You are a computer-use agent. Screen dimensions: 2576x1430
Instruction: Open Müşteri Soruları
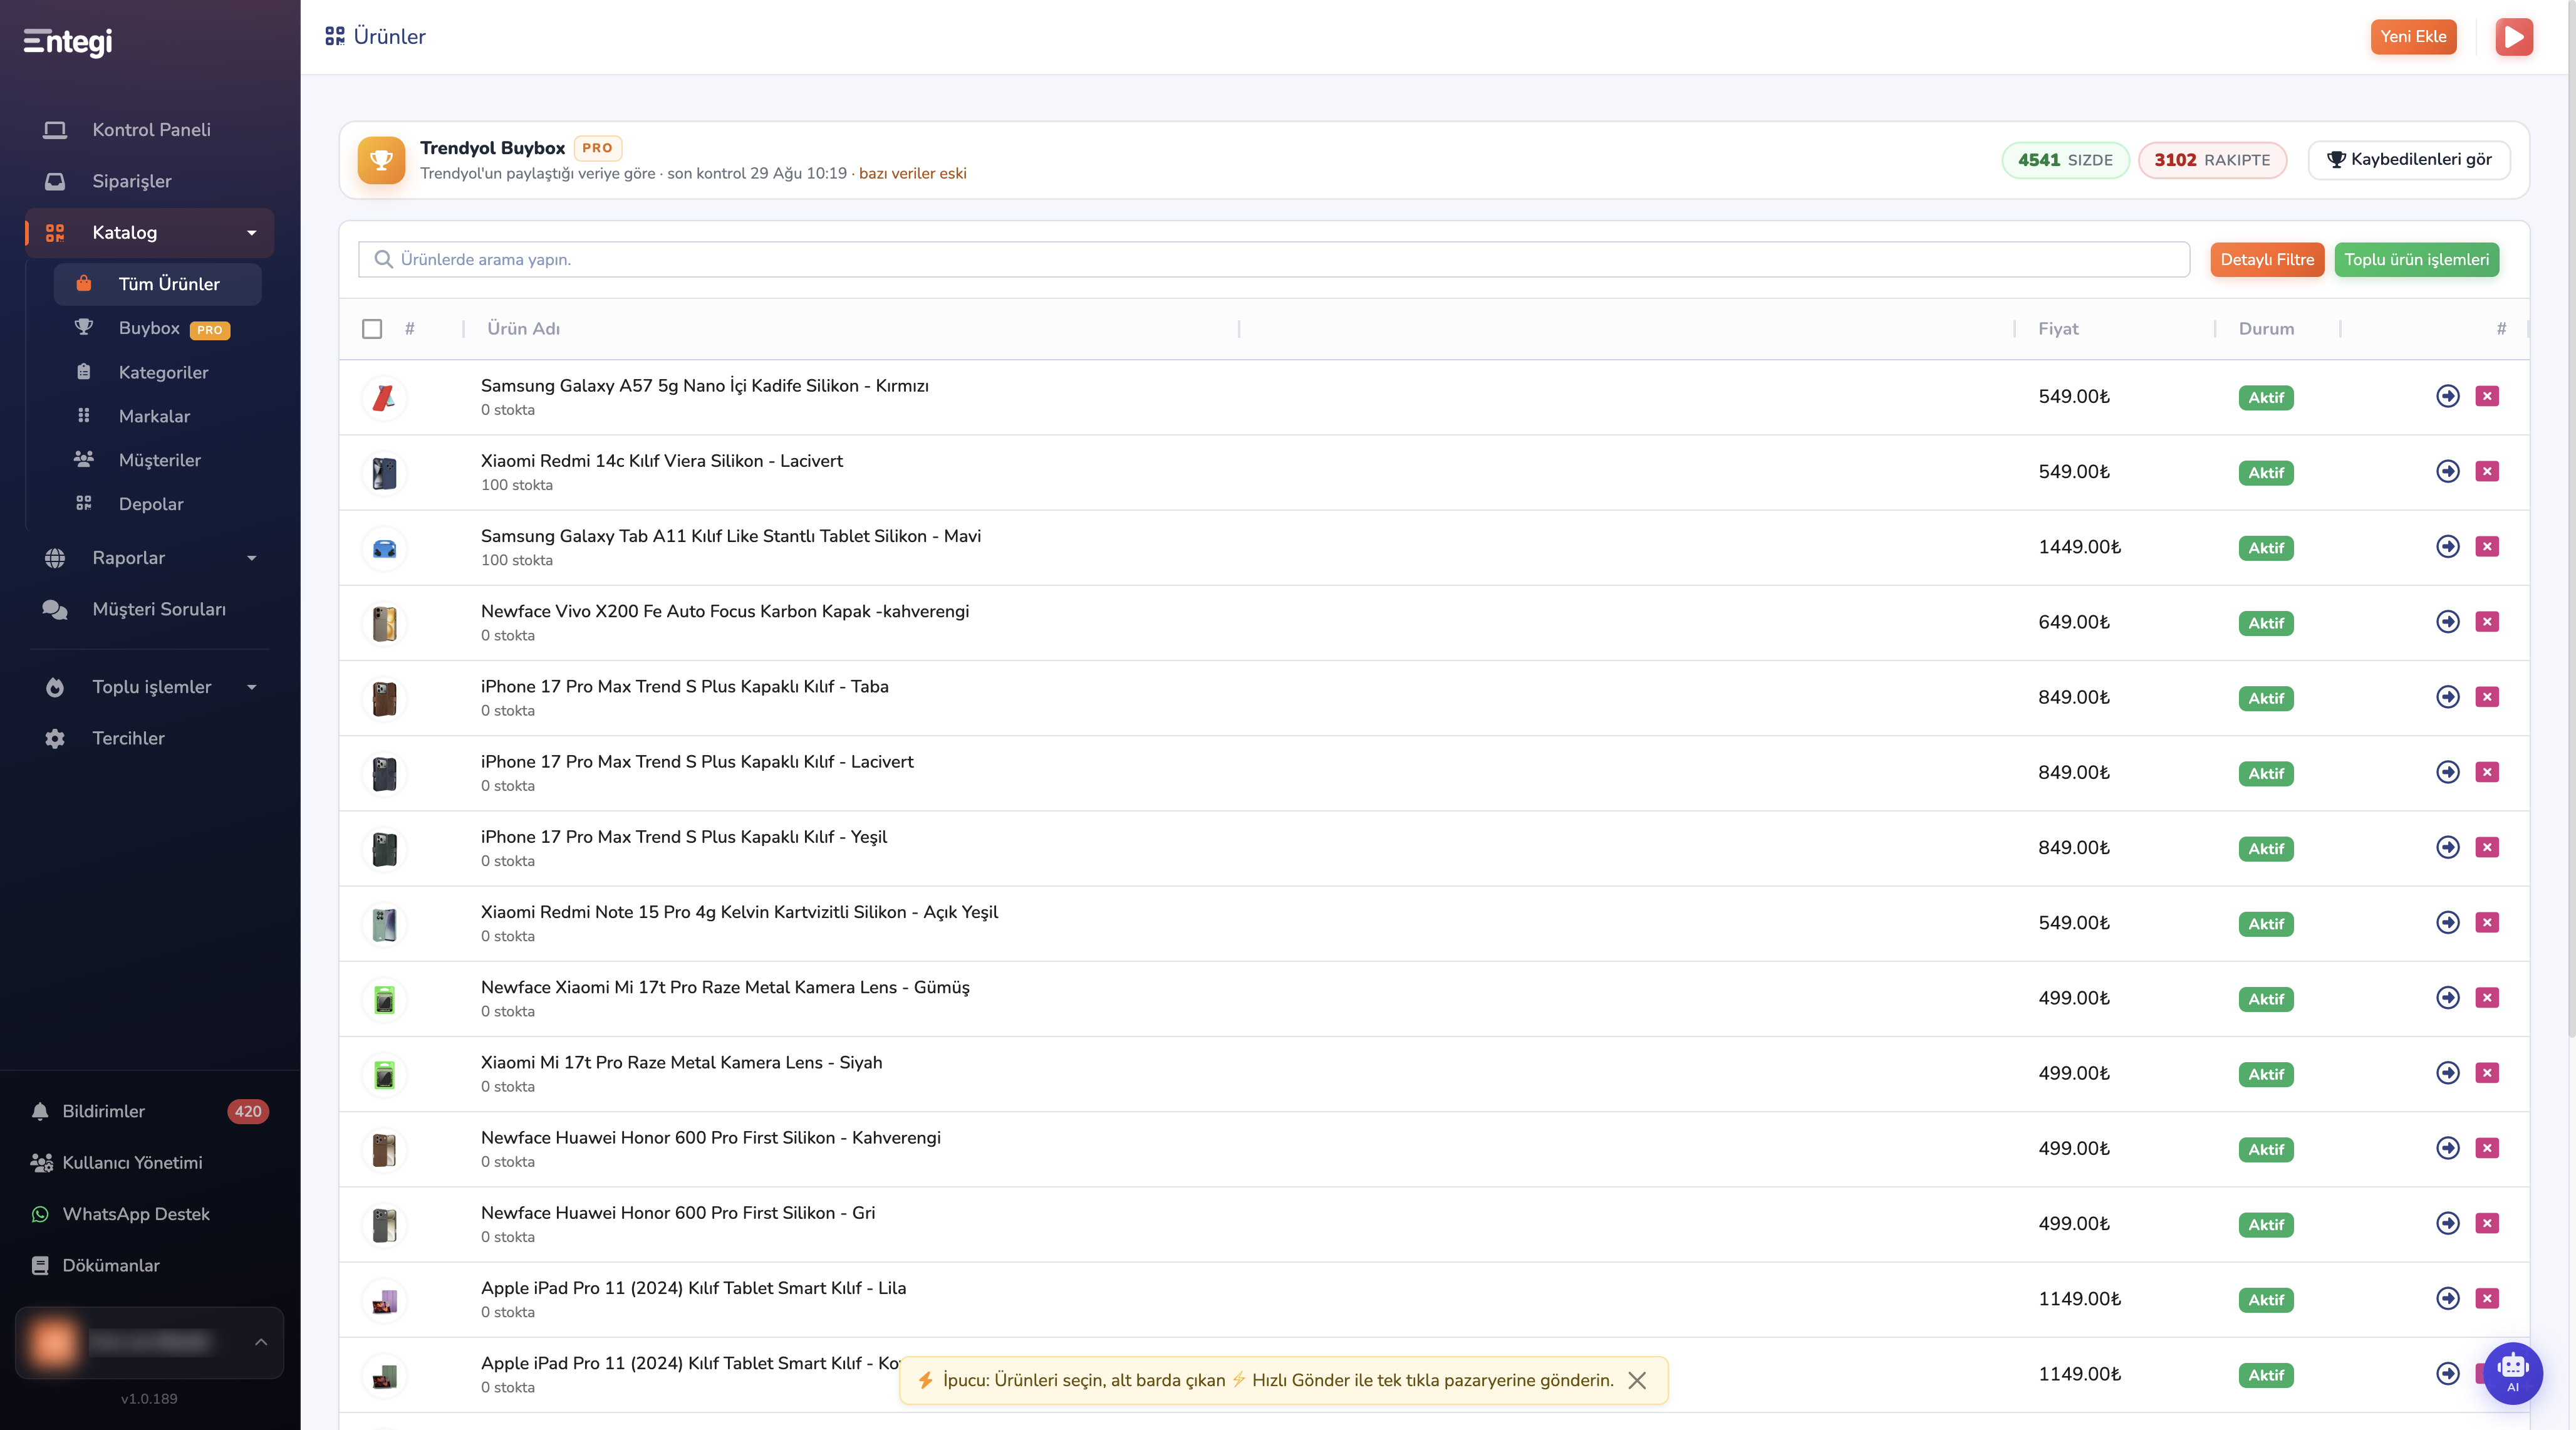click(x=150, y=609)
